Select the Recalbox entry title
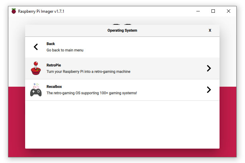Screen dimensions: 245x163 54,87
